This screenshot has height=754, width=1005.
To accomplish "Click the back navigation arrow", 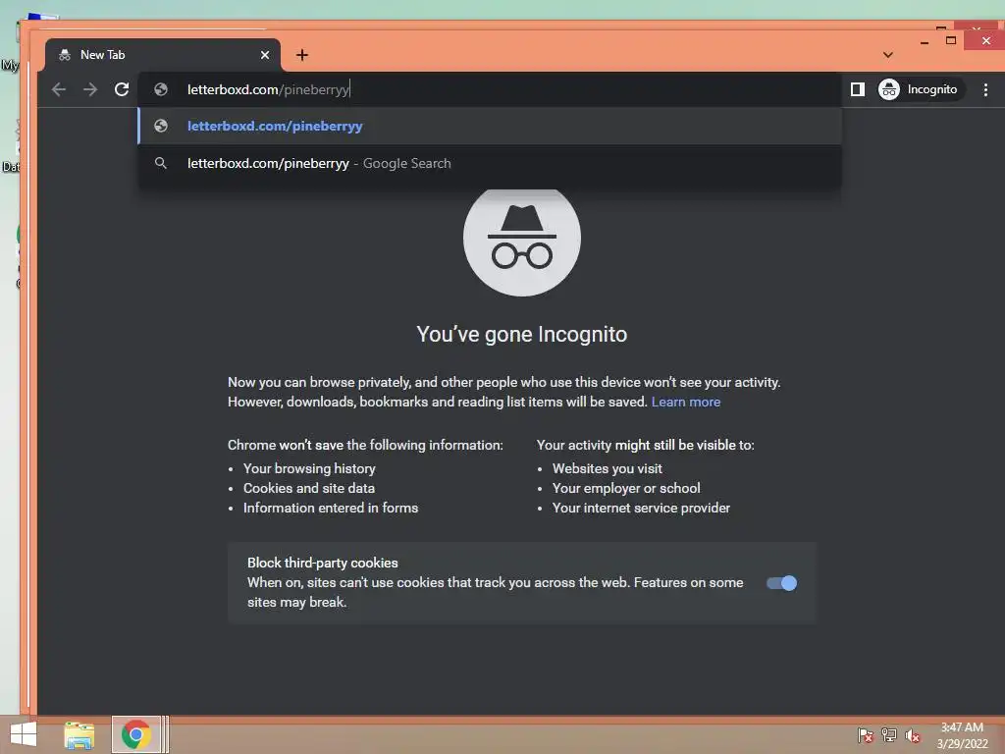I will 58,89.
